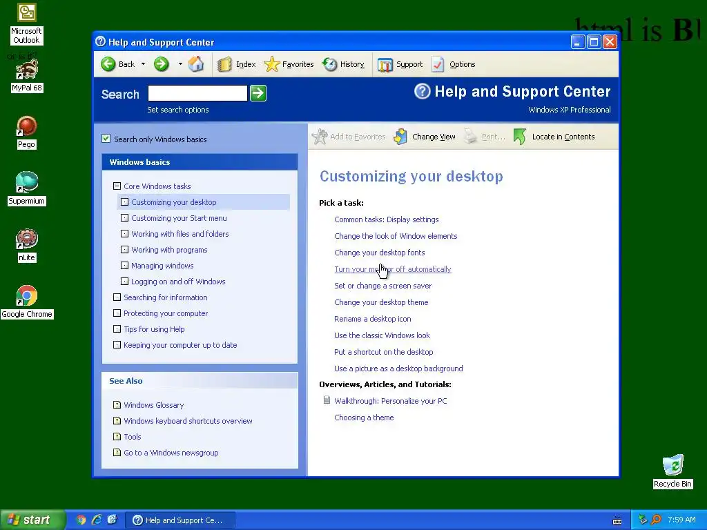Viewport: 707px width, 530px height.
Task: Open Working with files and folders topic
Action: [180, 234]
